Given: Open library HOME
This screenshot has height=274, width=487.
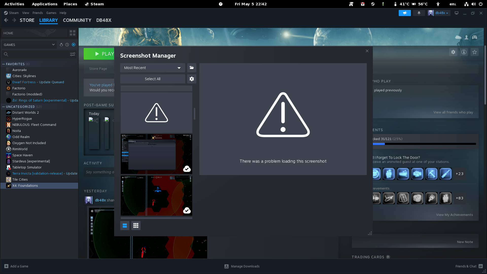Looking at the screenshot, I should [34, 33].
